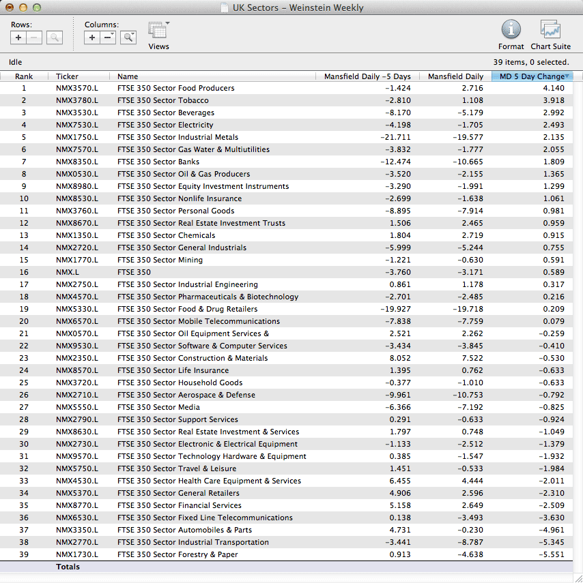Click the green zoom window button
The image size is (583, 583).
coord(37,8)
